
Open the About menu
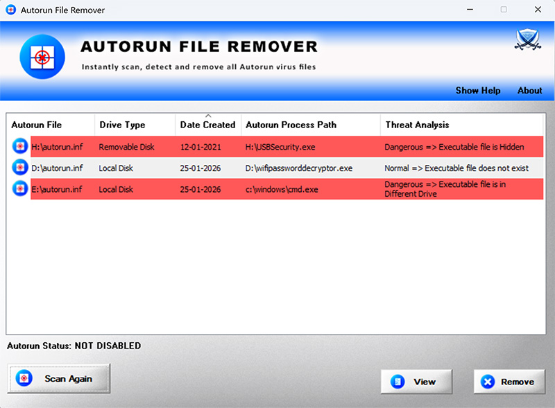pos(529,90)
